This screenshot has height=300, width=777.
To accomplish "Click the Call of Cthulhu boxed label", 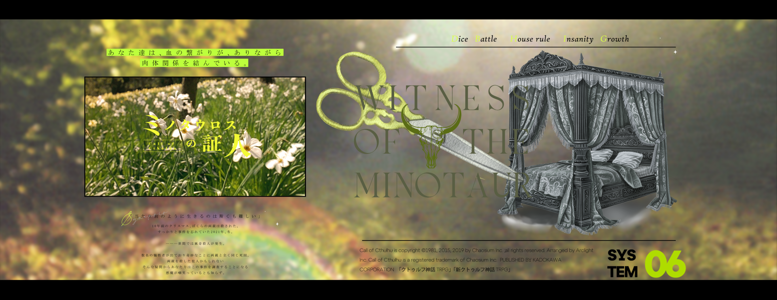I will [x=162, y=146].
